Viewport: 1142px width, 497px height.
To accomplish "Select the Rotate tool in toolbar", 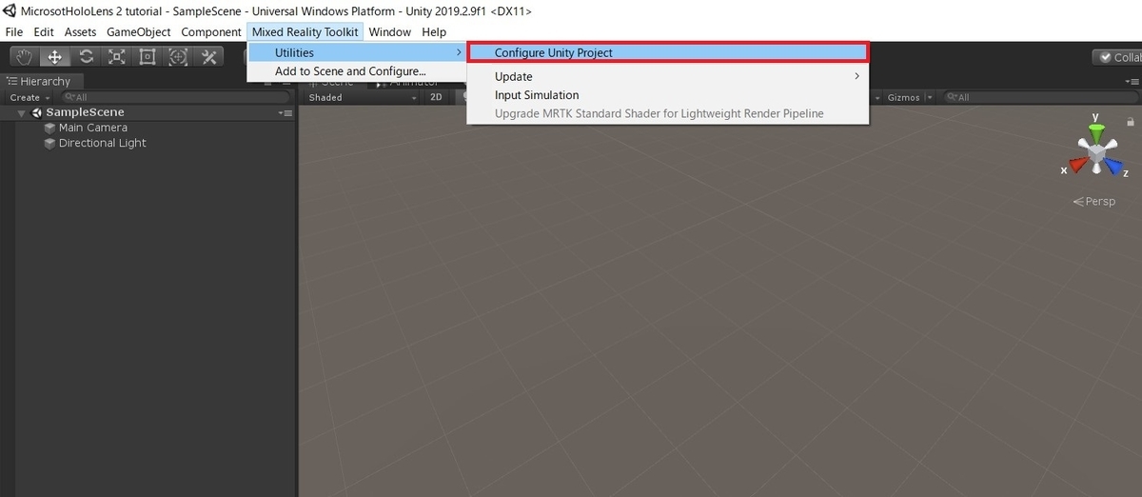I will [86, 56].
